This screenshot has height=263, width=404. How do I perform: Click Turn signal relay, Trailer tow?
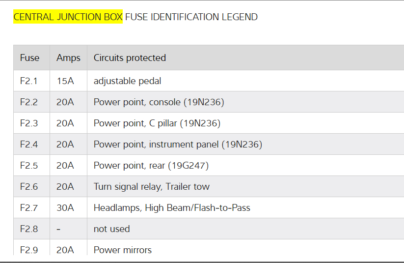click(151, 187)
